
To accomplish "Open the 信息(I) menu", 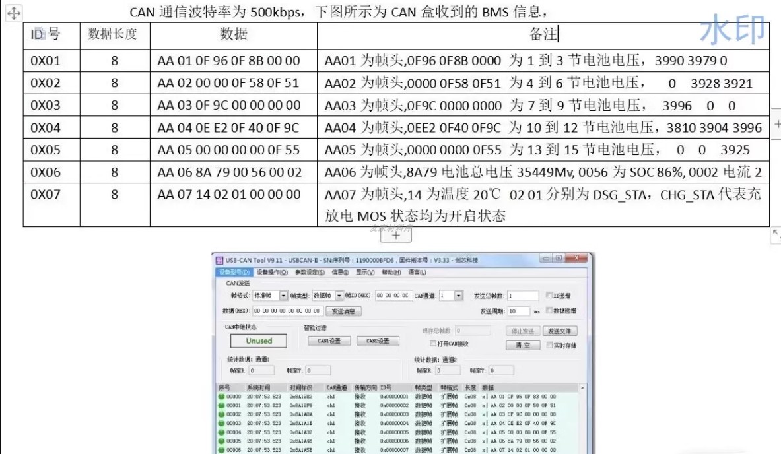I will coord(340,273).
